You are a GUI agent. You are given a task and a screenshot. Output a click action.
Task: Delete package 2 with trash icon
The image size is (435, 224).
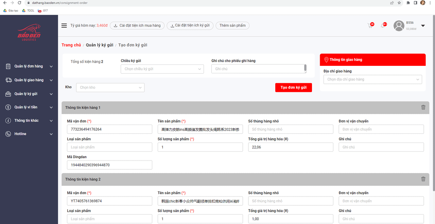pyautogui.click(x=423, y=179)
